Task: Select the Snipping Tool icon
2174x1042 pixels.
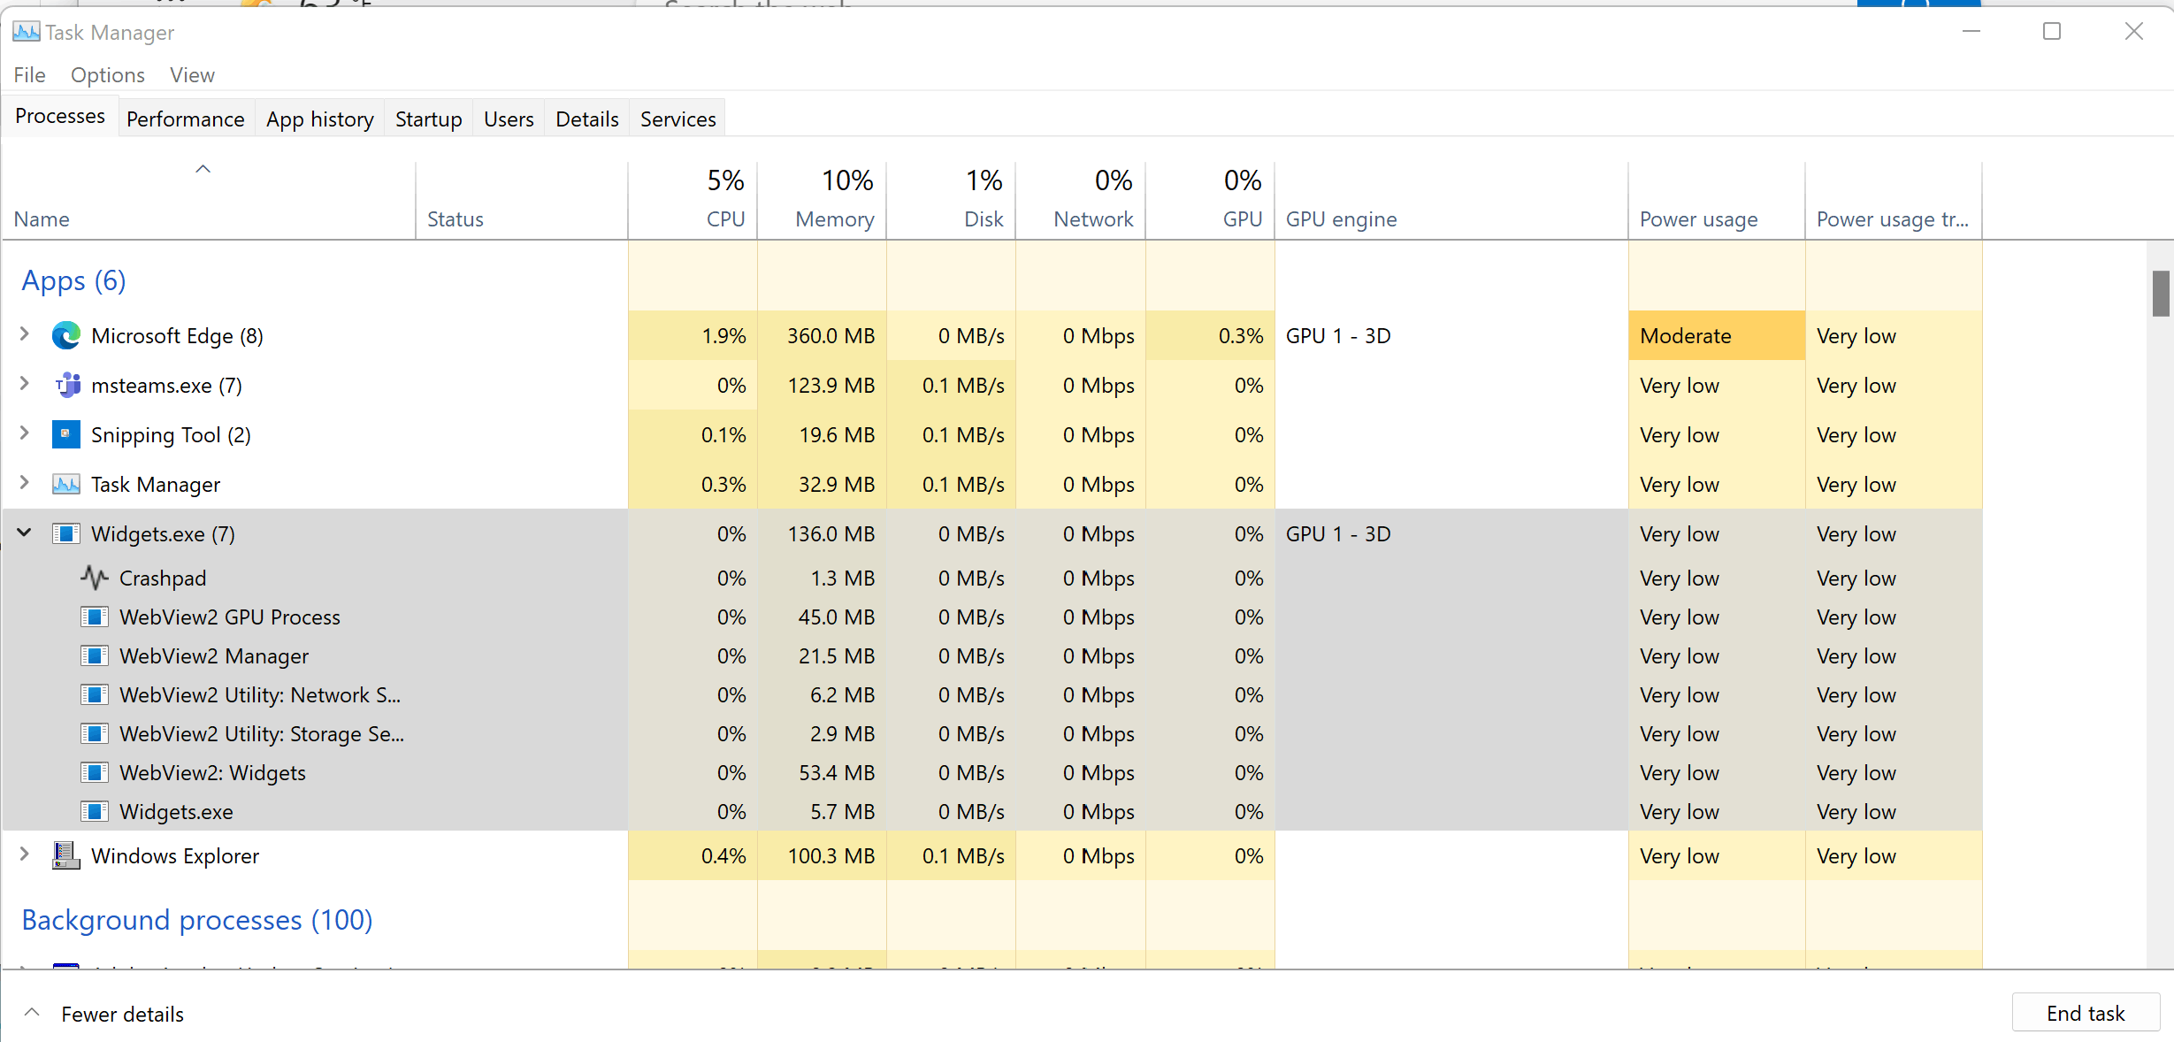Action: click(66, 435)
